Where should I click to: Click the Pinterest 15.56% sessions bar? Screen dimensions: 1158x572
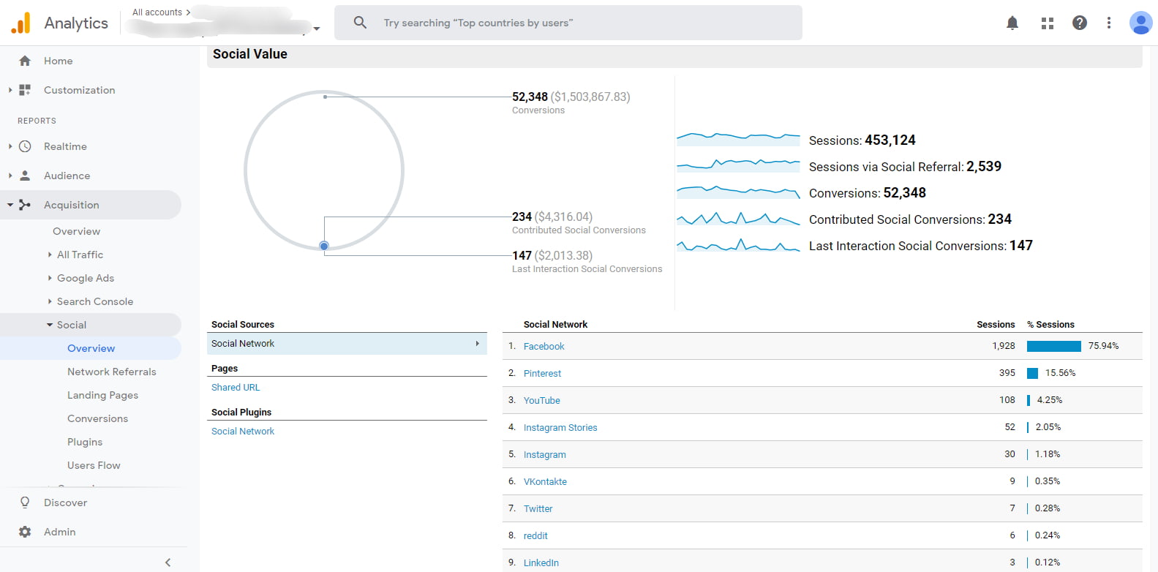[x=1033, y=373]
